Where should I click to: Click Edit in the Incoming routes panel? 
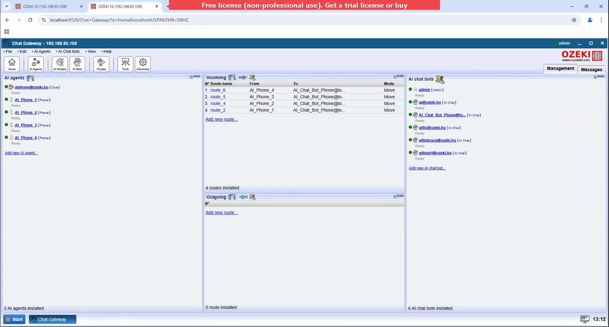[x=399, y=76]
